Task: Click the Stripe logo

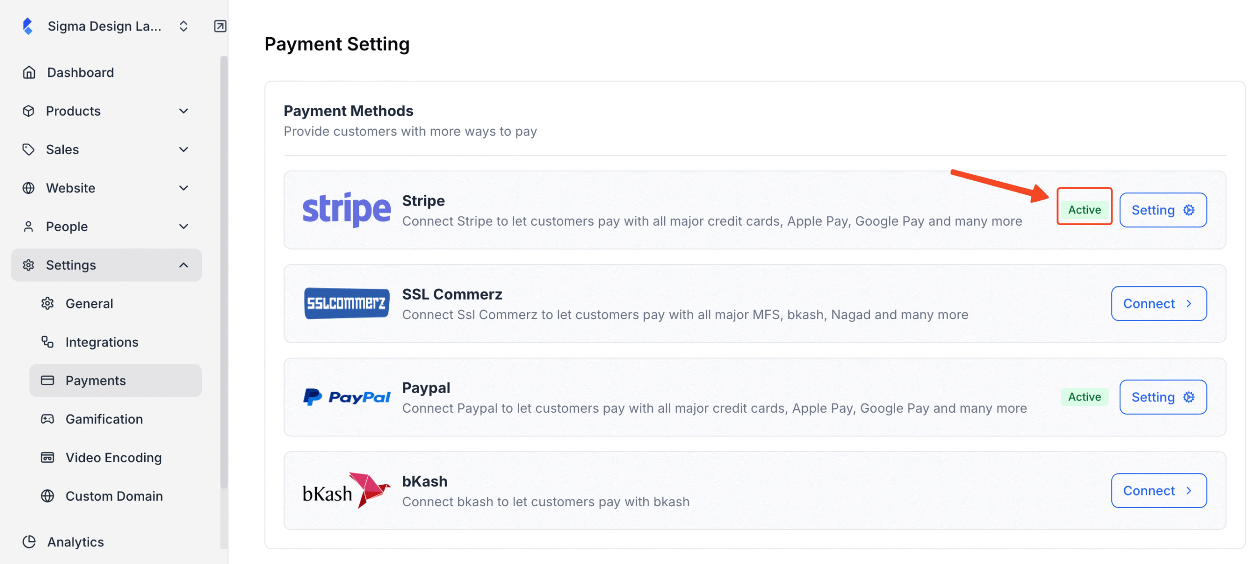Action: click(347, 209)
